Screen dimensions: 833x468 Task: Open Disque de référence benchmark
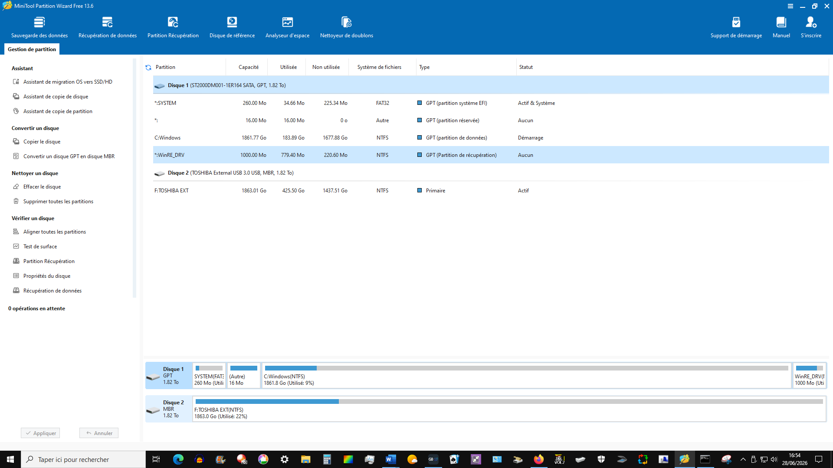tap(232, 27)
